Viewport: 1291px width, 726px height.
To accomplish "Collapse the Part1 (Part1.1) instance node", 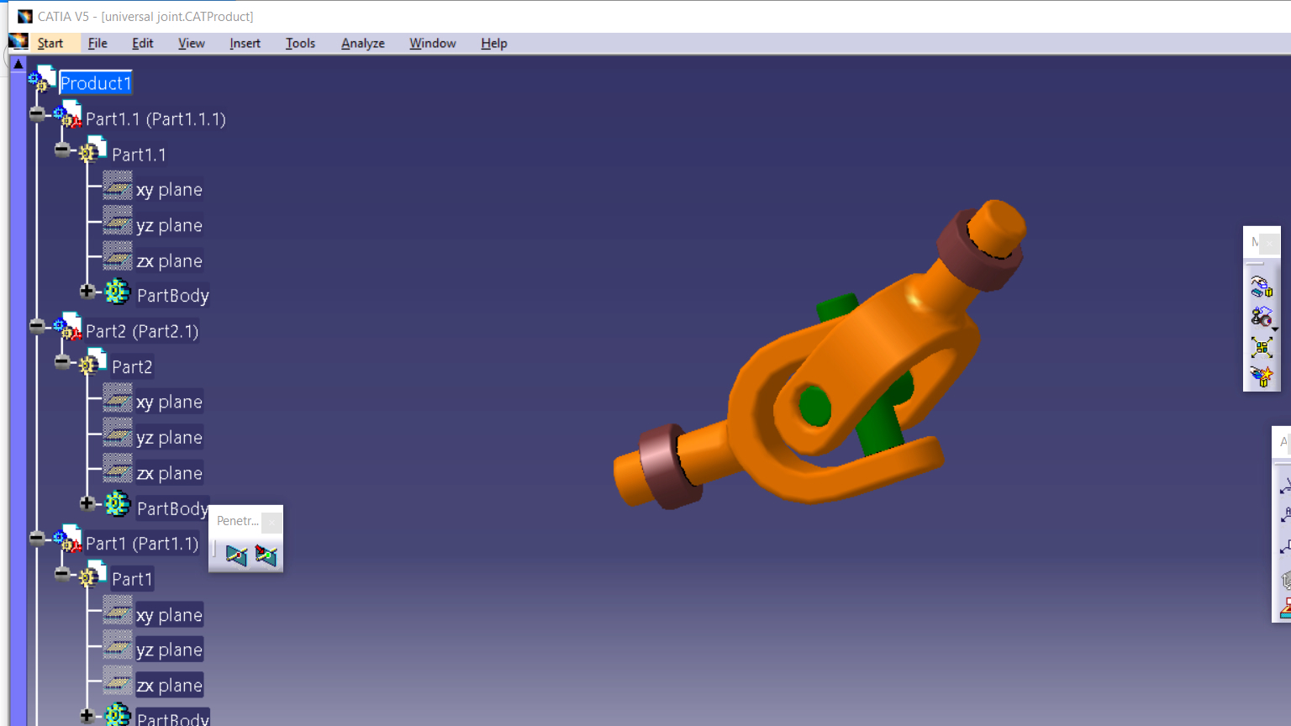I will tap(37, 539).
